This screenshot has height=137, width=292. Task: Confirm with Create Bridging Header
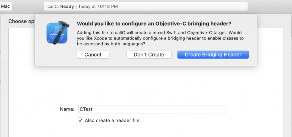(x=213, y=55)
